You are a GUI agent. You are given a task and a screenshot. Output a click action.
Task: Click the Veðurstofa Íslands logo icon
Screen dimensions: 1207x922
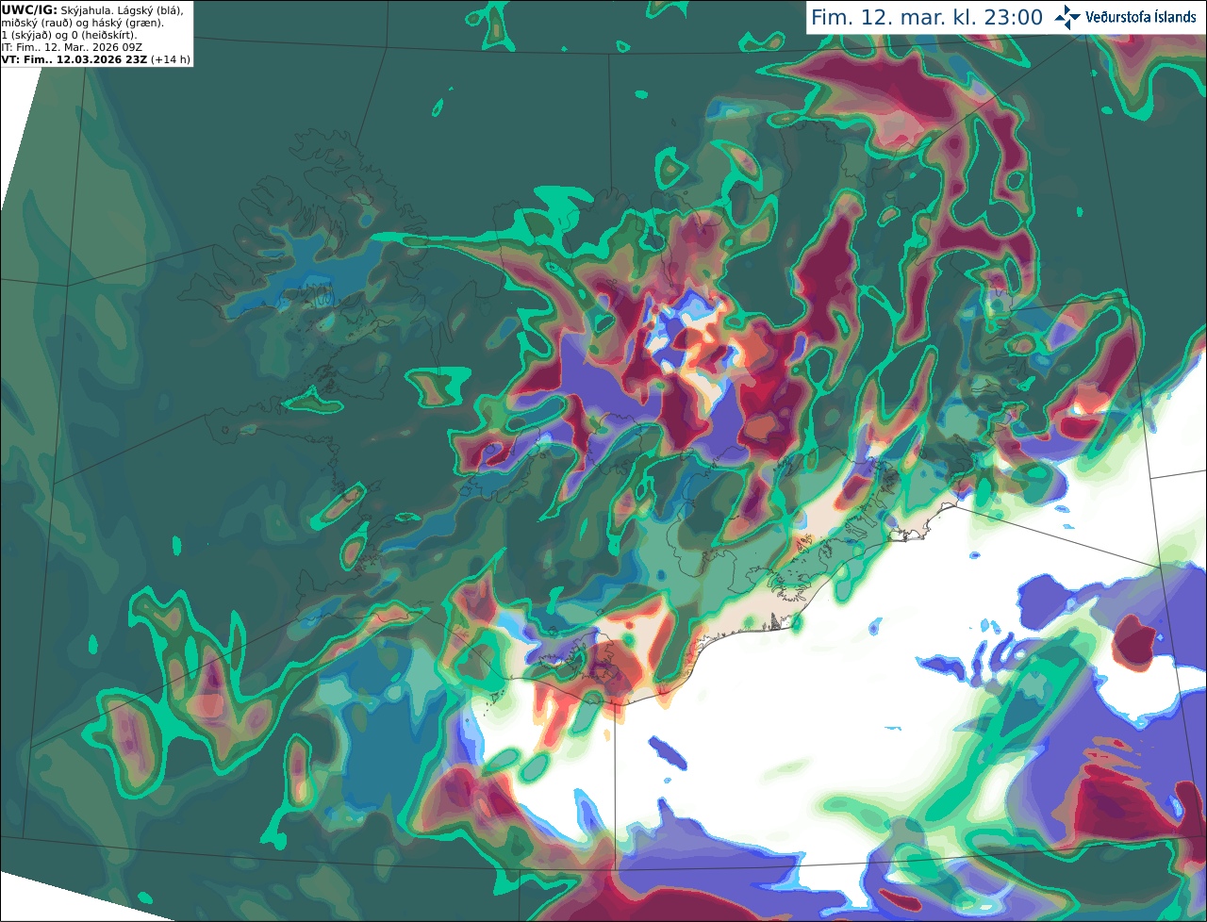[x=1067, y=17]
